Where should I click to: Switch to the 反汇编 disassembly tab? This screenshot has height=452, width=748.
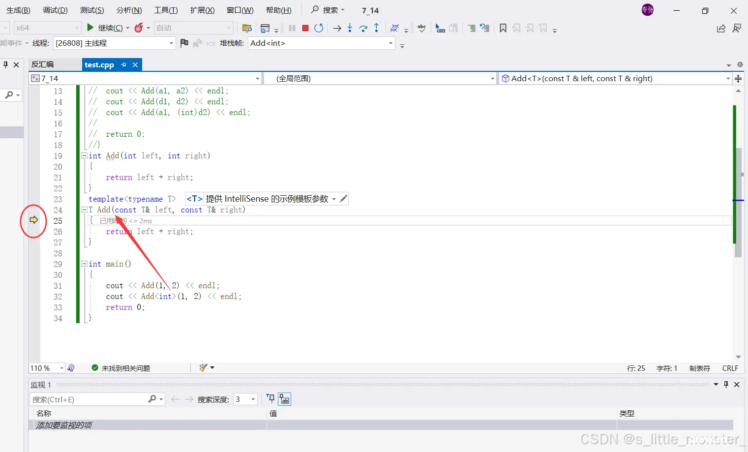coord(43,64)
